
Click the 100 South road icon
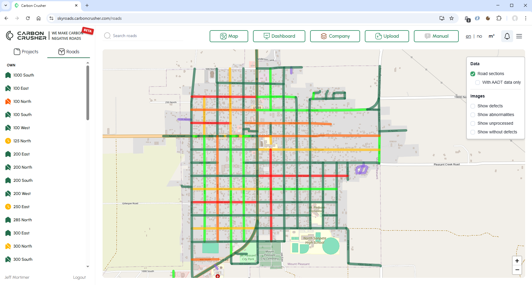[x=8, y=115]
